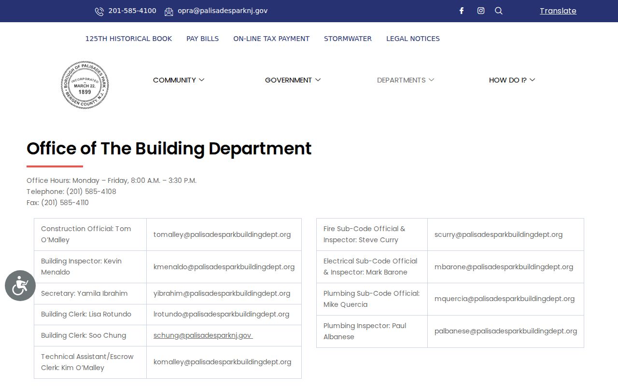Open Legal Notices page
The width and height of the screenshot is (618, 386).
pyautogui.click(x=413, y=39)
